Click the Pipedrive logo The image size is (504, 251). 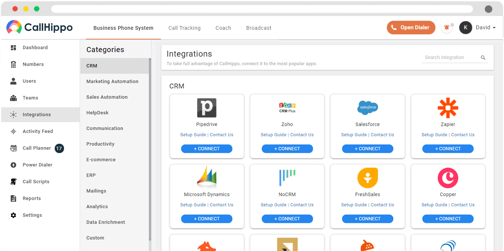coord(207,108)
